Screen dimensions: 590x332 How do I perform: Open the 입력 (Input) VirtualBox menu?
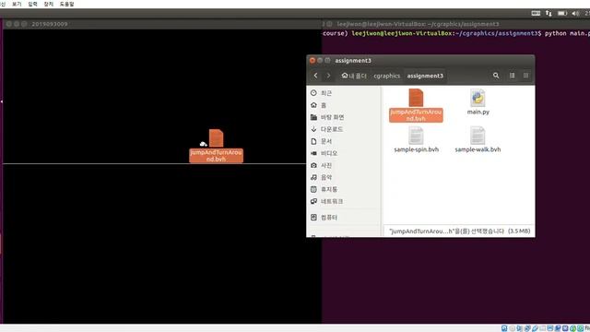pos(33,4)
